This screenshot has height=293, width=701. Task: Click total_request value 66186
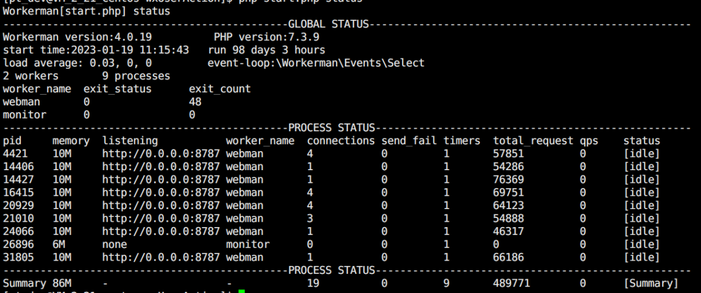(x=508, y=258)
